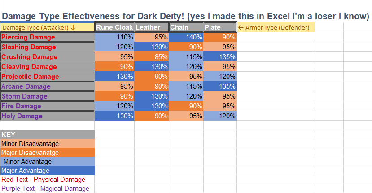Select the Rune Cloak column header cell

click(114, 27)
